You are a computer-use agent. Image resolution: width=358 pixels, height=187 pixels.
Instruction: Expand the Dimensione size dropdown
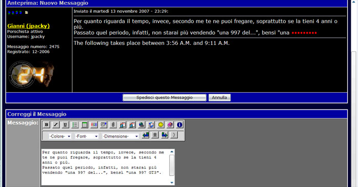point(120,136)
